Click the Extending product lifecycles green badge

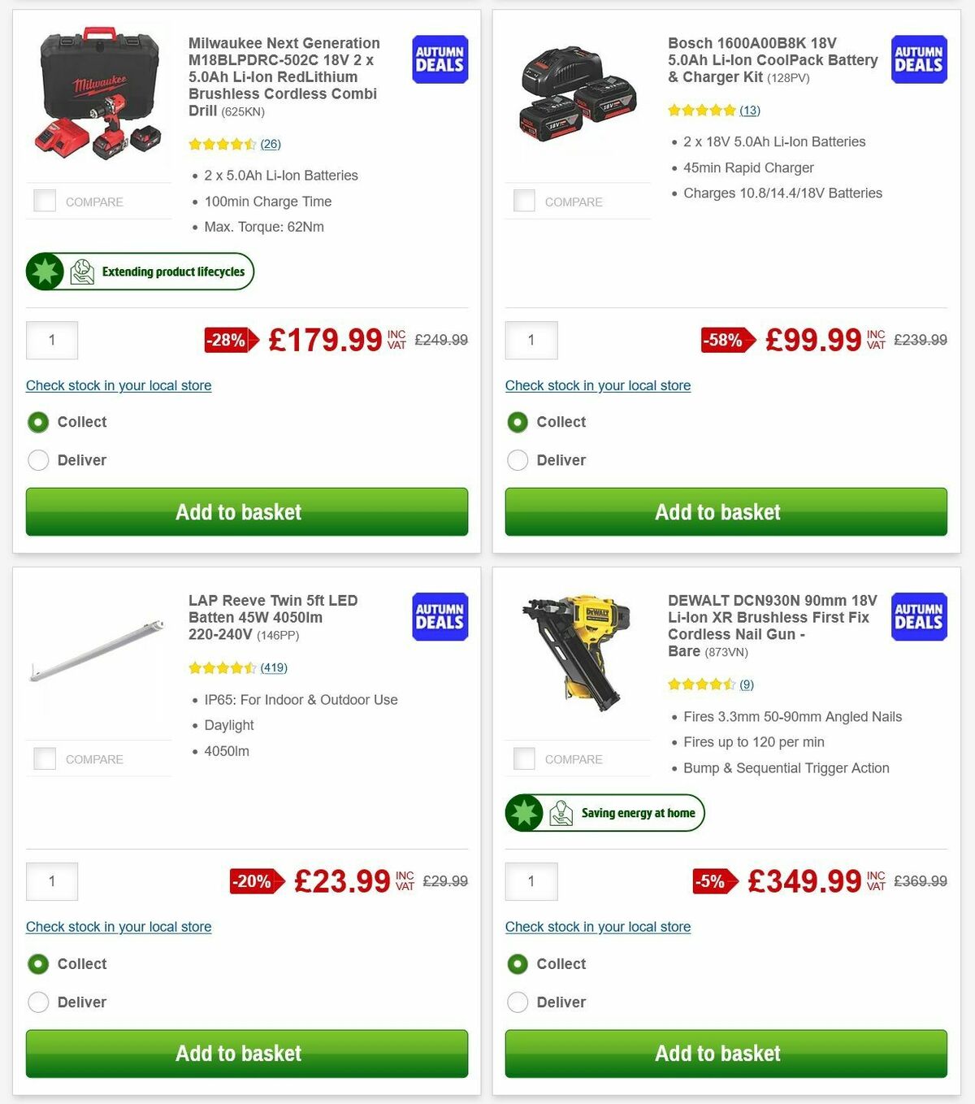pos(139,272)
